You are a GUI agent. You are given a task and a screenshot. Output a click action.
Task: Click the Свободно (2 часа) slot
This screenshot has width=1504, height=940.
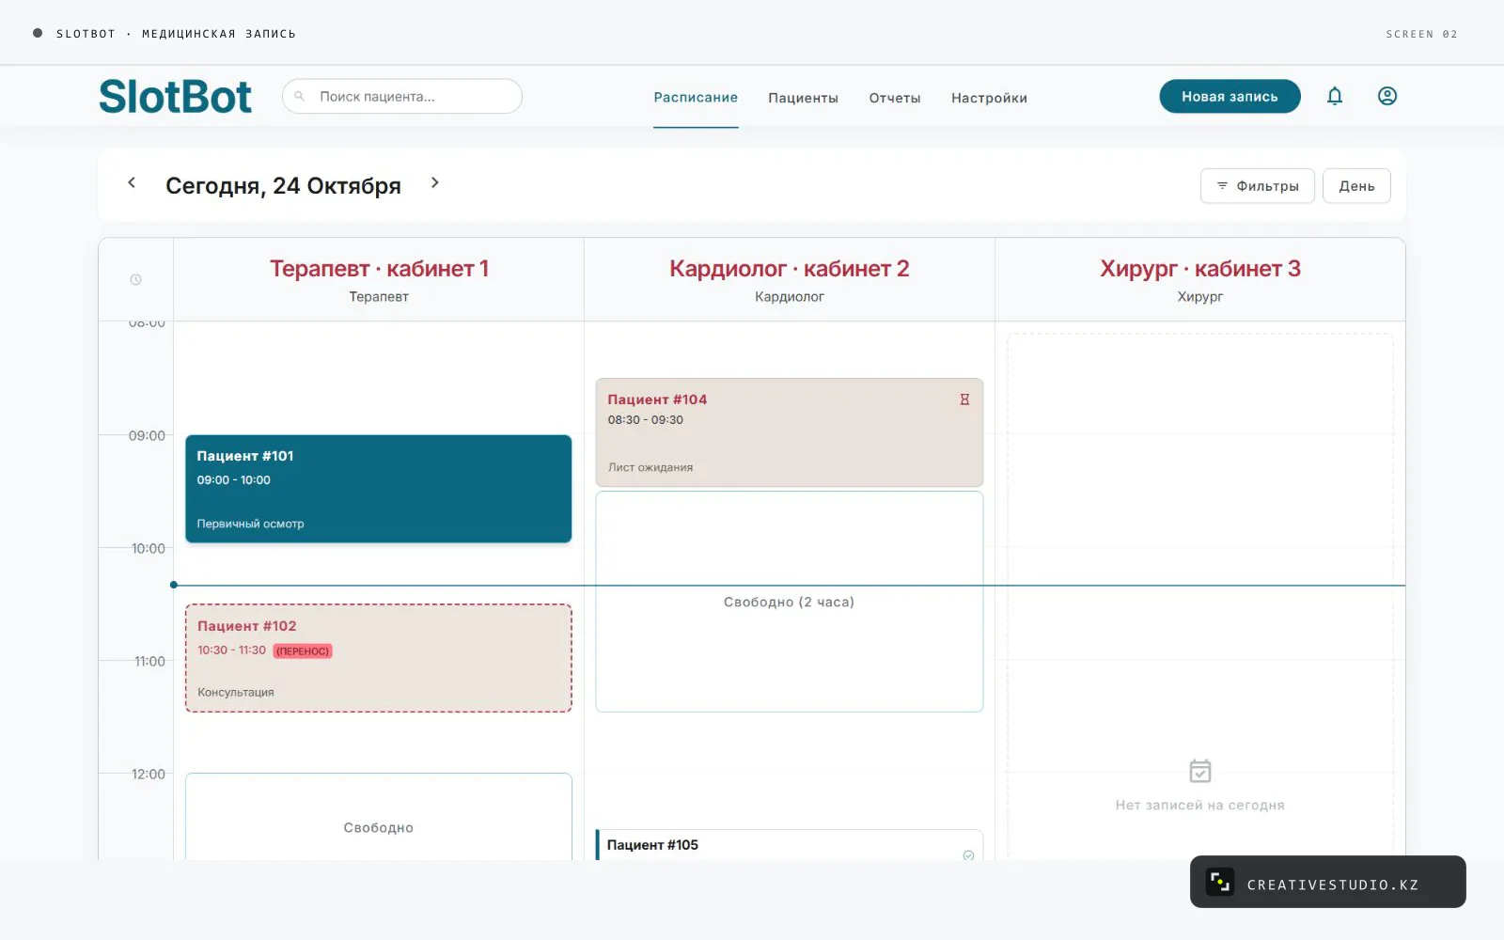790,602
